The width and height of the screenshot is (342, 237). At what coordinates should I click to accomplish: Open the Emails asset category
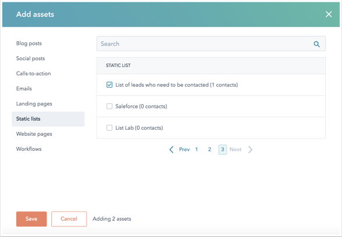click(24, 89)
